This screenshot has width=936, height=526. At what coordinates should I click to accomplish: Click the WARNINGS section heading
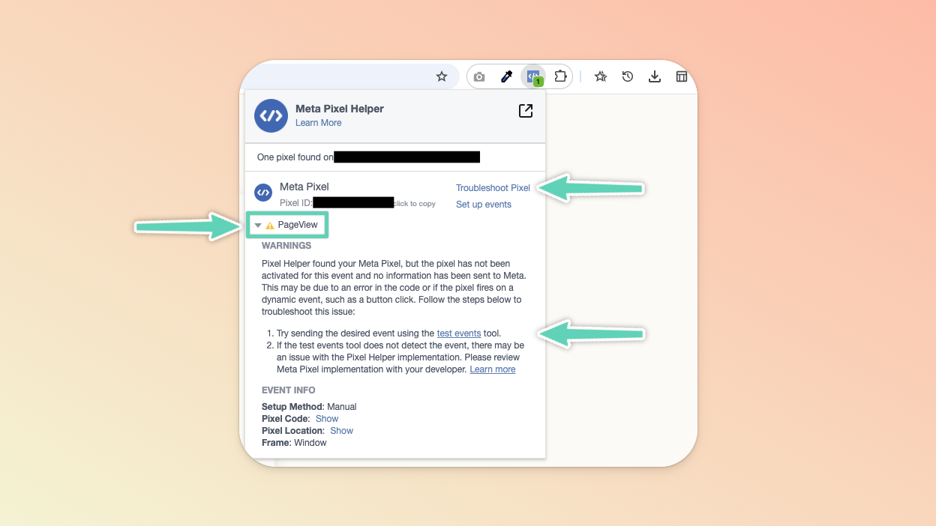point(286,246)
